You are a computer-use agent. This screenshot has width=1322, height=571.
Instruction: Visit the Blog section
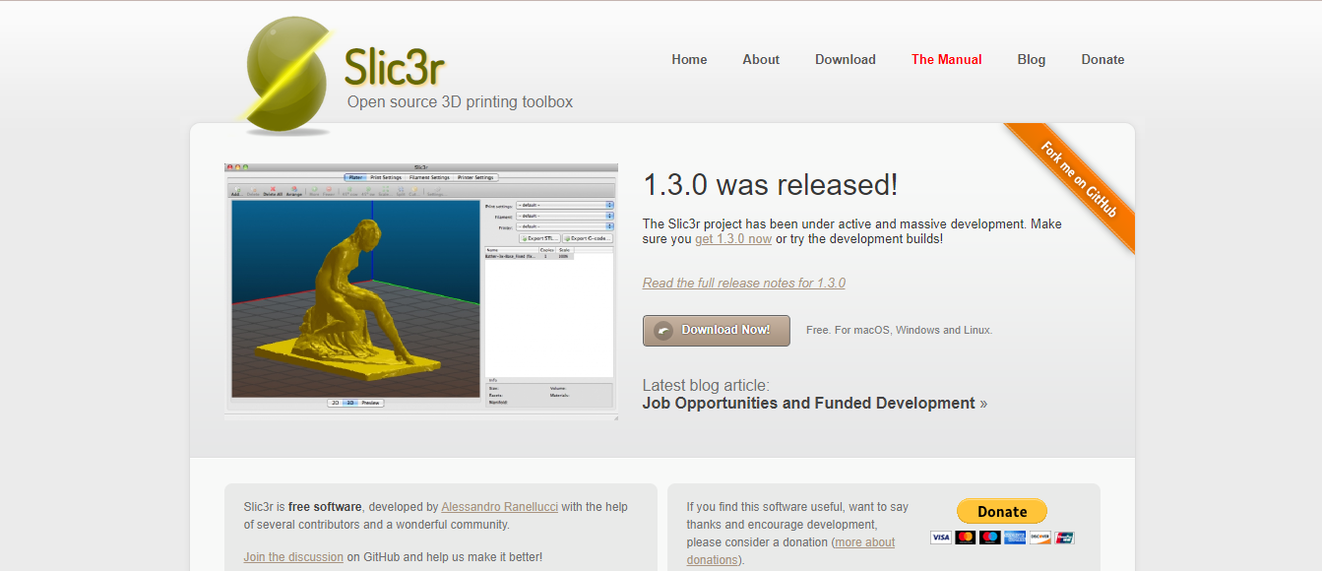(x=1032, y=59)
